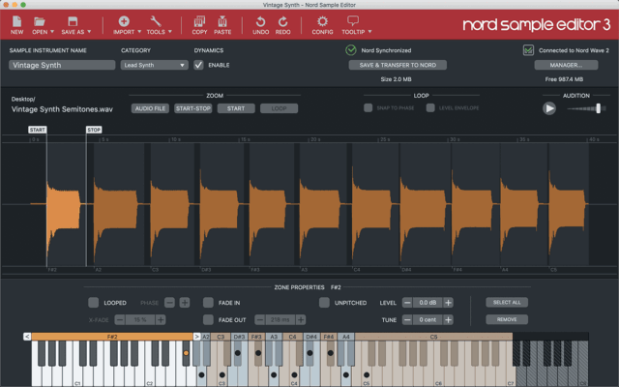619x387 pixels.
Task: Click the orange F#2 root key dot
Action: tap(186, 353)
